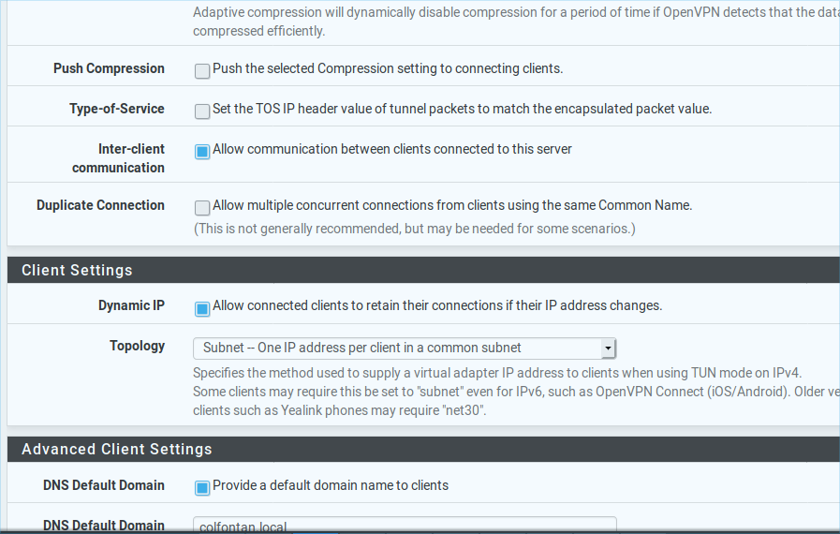Click the Push Compression field label
This screenshot has height=534, width=840.
tap(109, 68)
